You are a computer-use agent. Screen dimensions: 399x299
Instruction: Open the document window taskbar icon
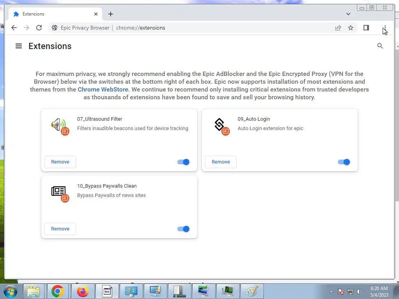pos(107,291)
